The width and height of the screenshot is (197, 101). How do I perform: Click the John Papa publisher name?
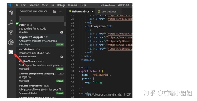24,44
